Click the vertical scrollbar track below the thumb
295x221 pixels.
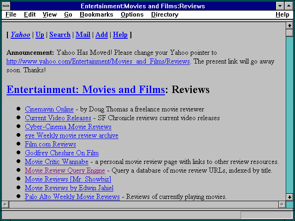click(x=289, y=115)
